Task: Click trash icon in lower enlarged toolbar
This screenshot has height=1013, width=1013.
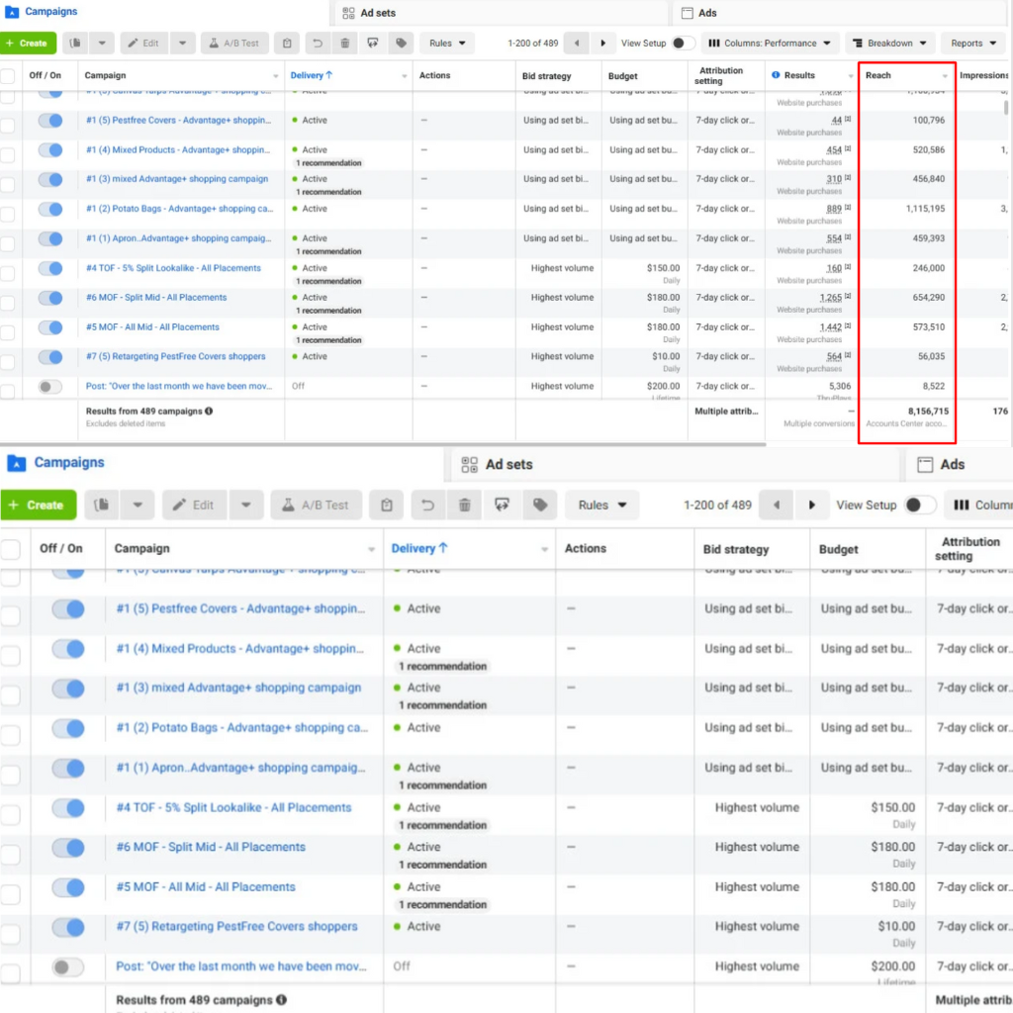Action: (465, 506)
